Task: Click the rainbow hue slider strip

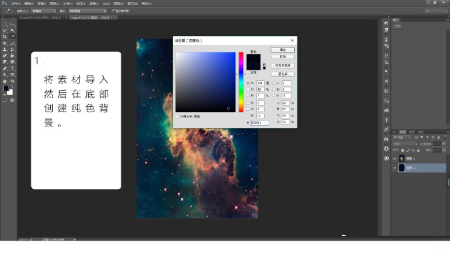Action: pos(241,82)
